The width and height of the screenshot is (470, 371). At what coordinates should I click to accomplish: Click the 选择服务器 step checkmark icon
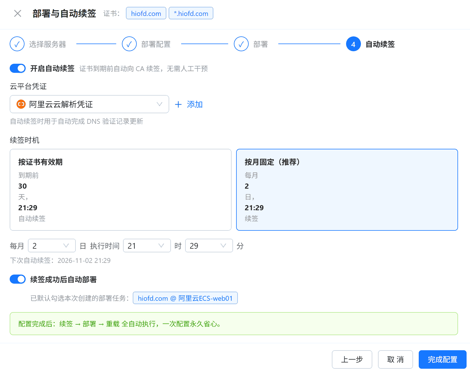click(17, 44)
